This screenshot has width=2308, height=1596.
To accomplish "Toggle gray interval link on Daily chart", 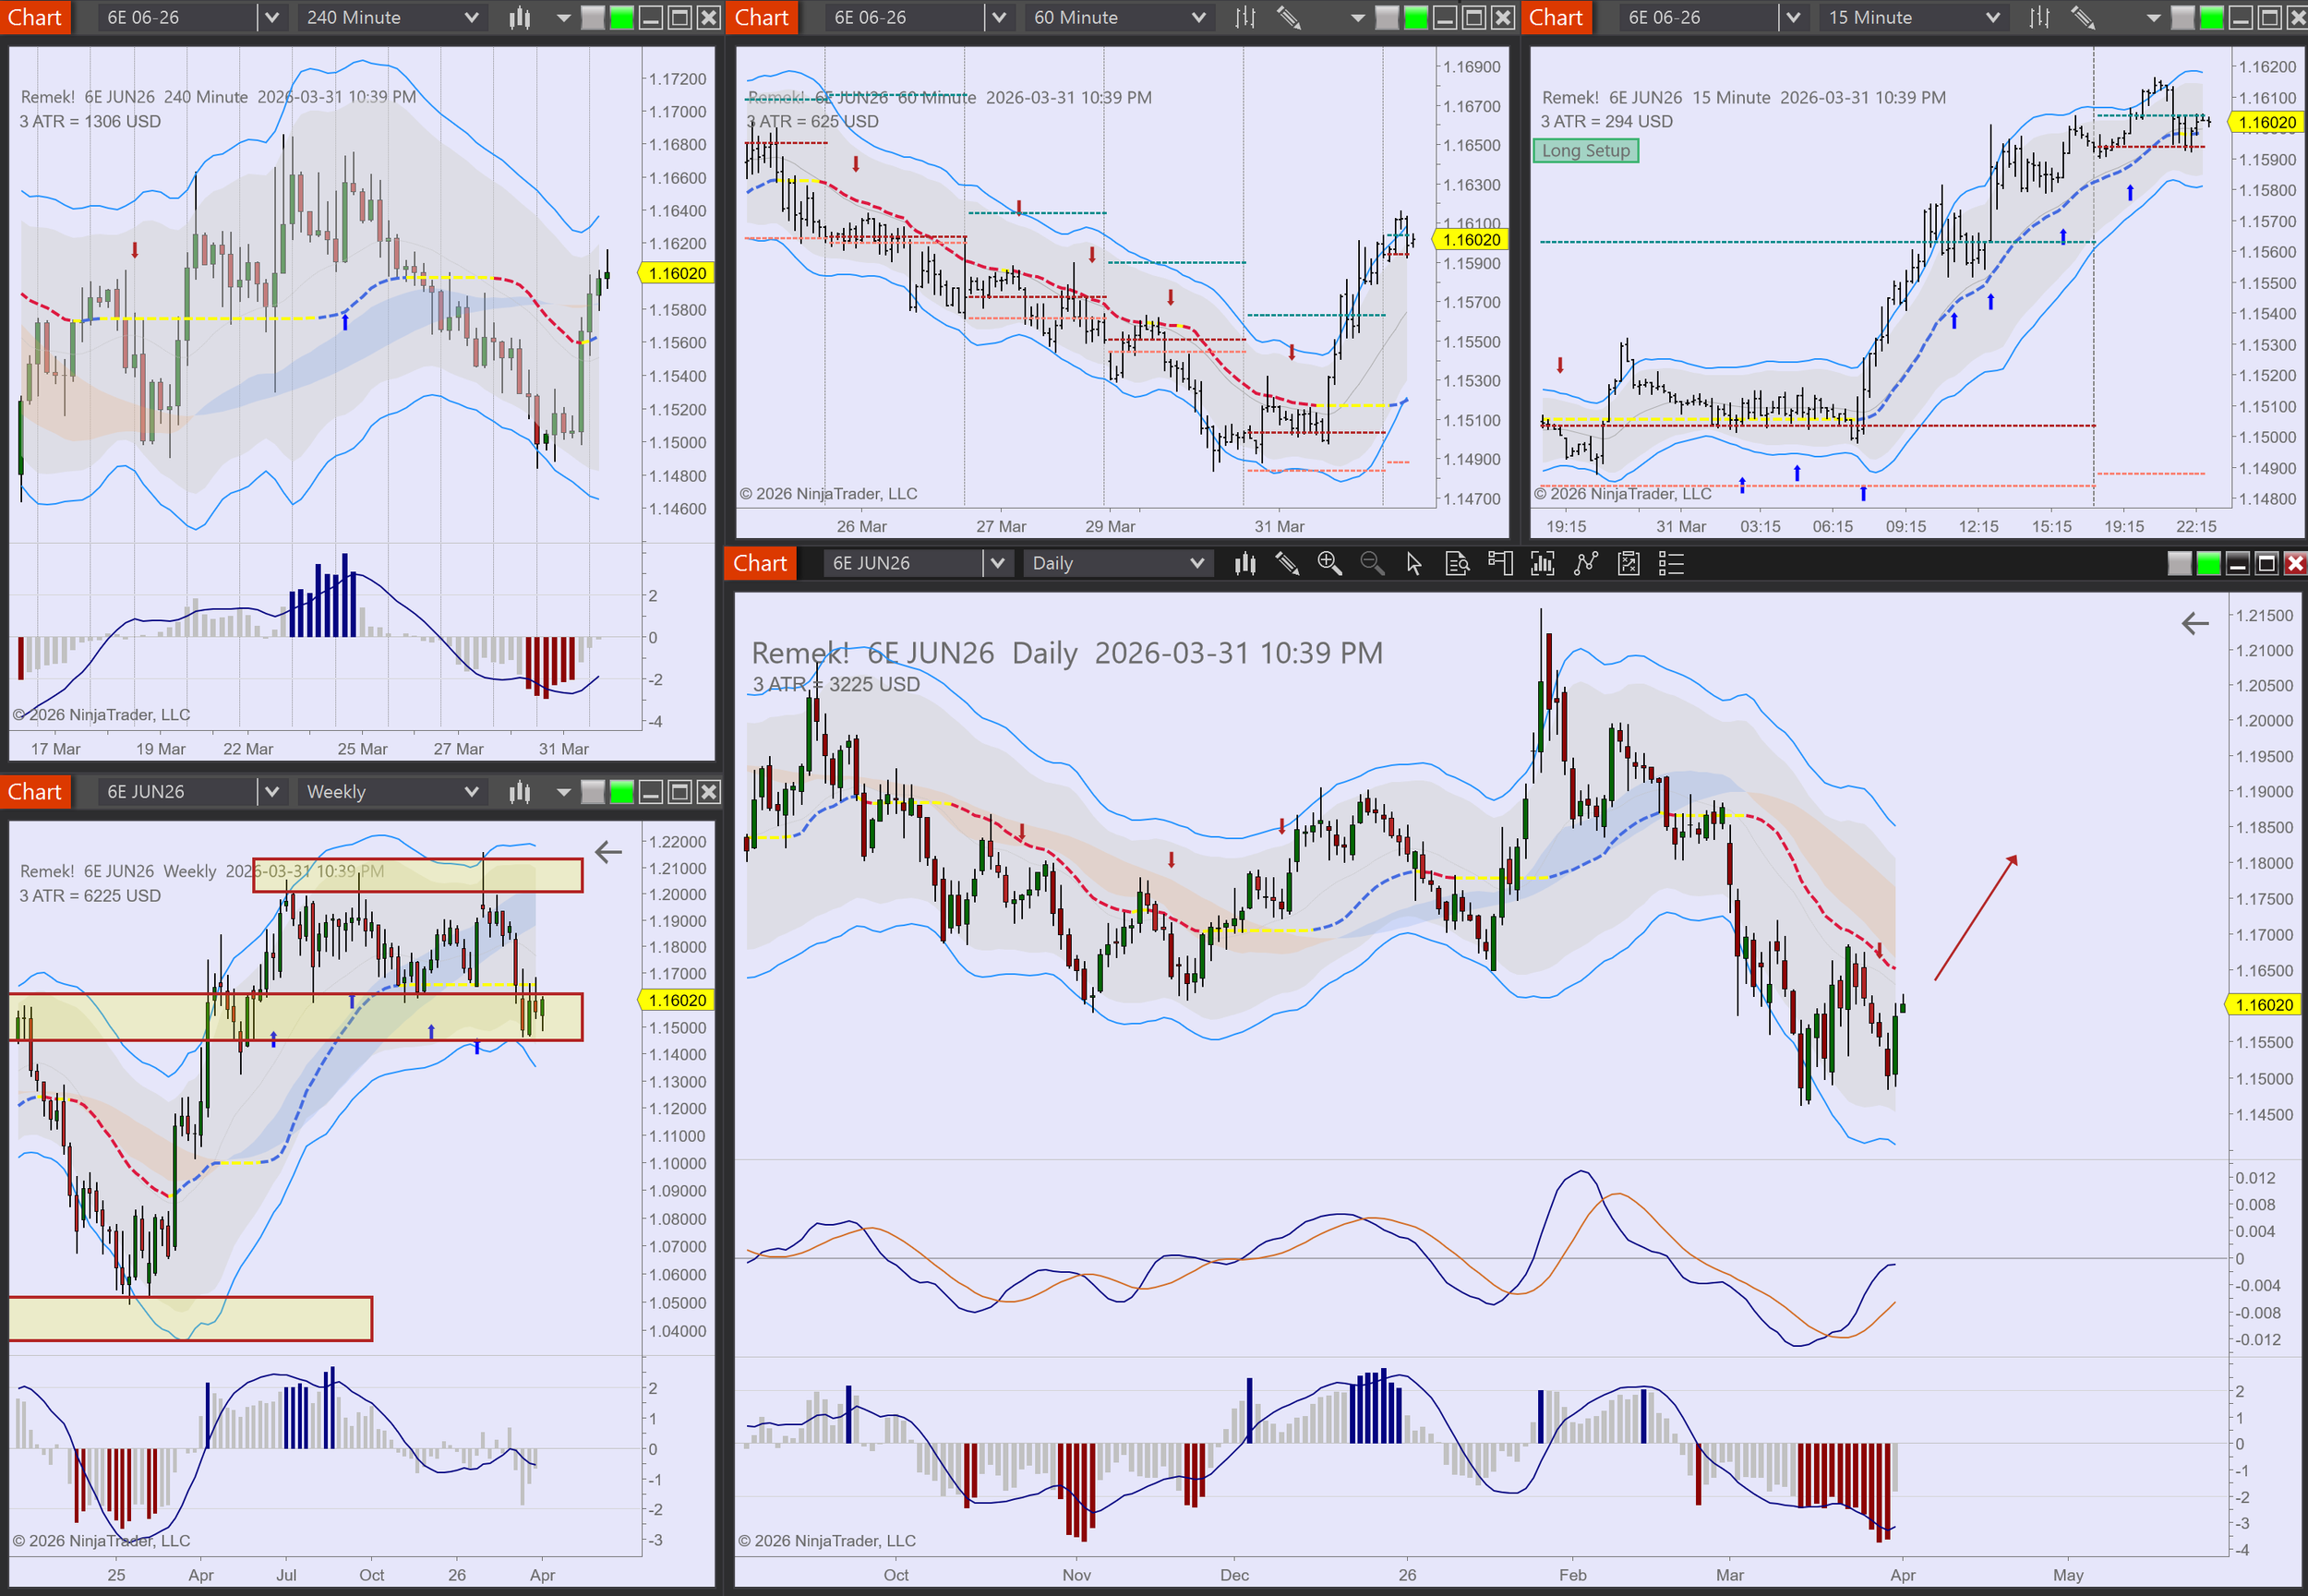I will click(2179, 564).
